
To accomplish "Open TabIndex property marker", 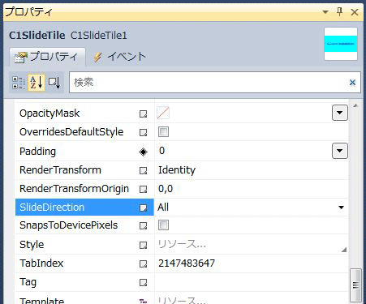I will 143,263.
